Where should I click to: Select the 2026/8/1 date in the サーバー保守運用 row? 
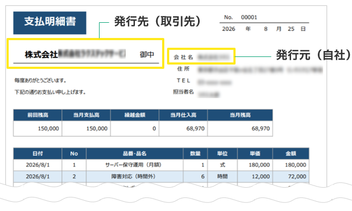(x=38, y=165)
